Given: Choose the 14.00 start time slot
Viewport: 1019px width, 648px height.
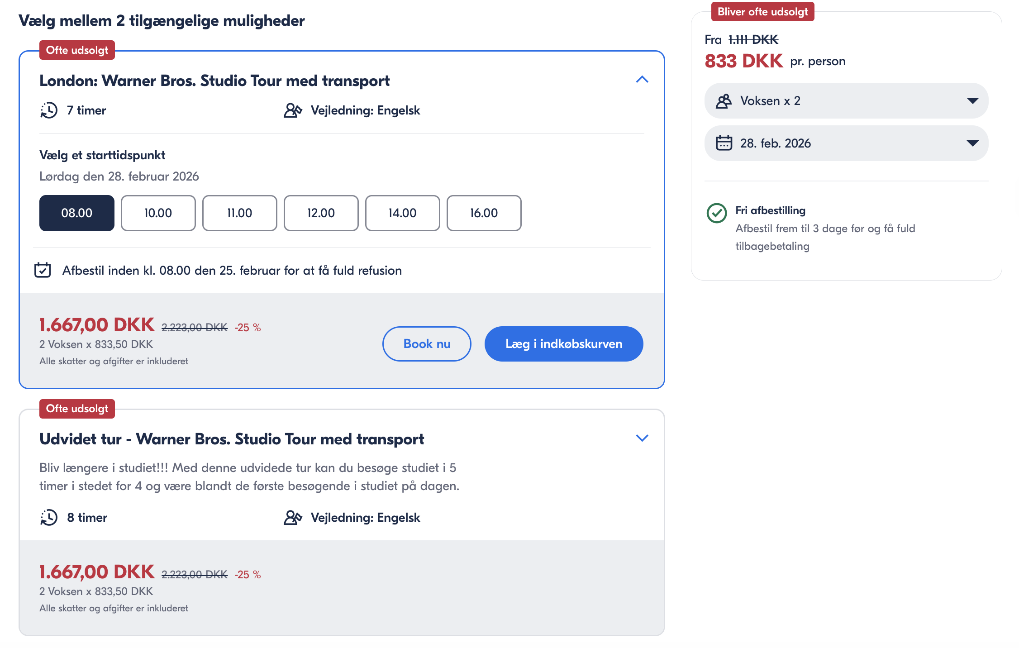Looking at the screenshot, I should click(403, 213).
